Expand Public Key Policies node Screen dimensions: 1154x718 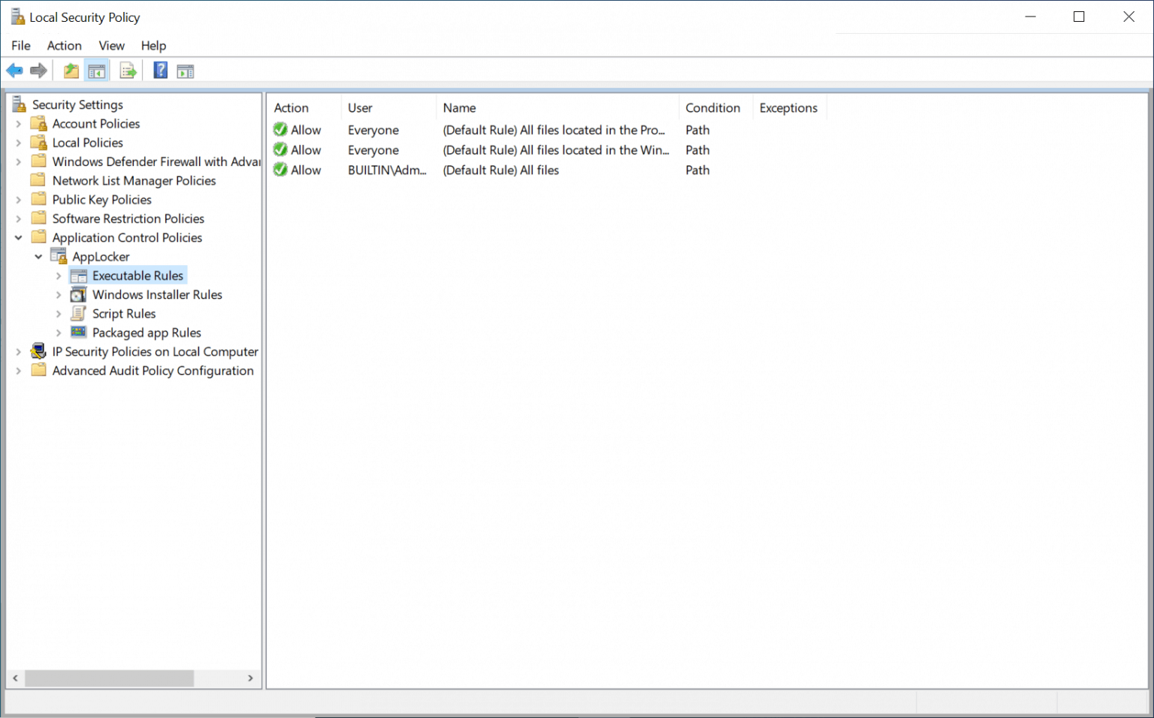pyautogui.click(x=19, y=200)
